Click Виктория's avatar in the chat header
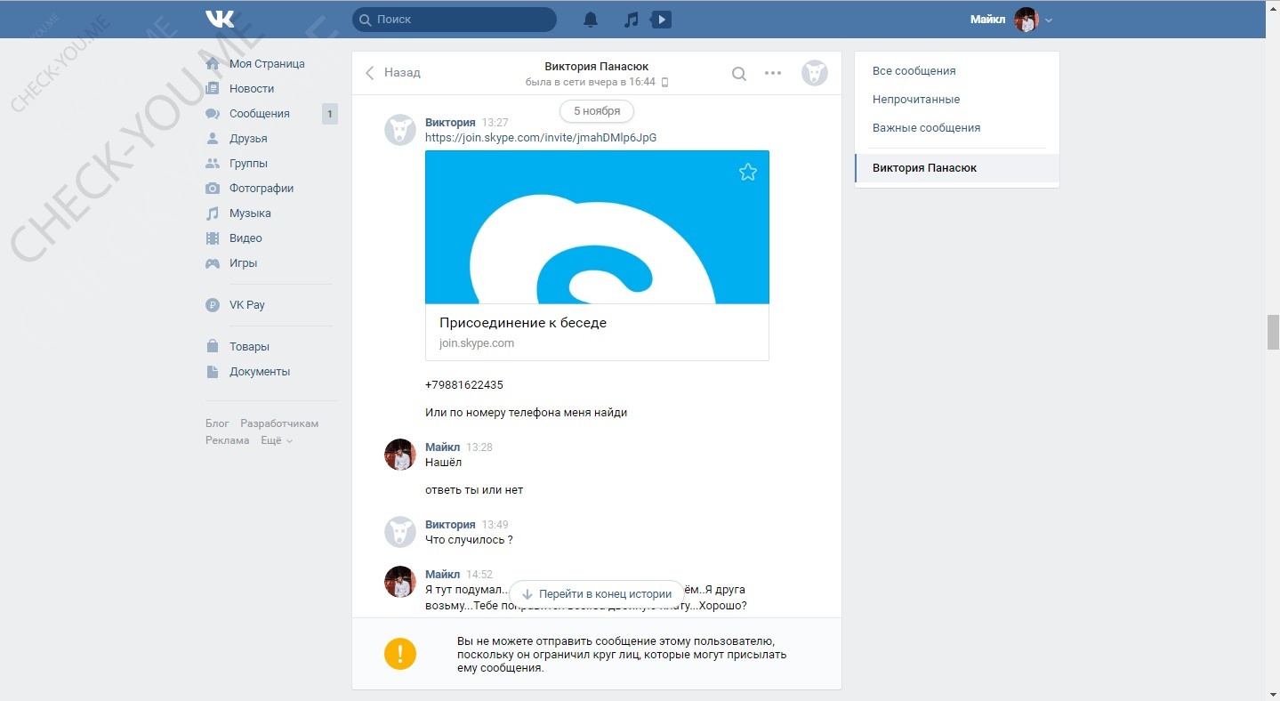The height and width of the screenshot is (701, 1280). click(x=815, y=73)
